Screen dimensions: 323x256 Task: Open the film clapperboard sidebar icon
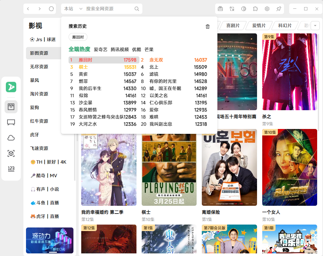tap(11, 107)
